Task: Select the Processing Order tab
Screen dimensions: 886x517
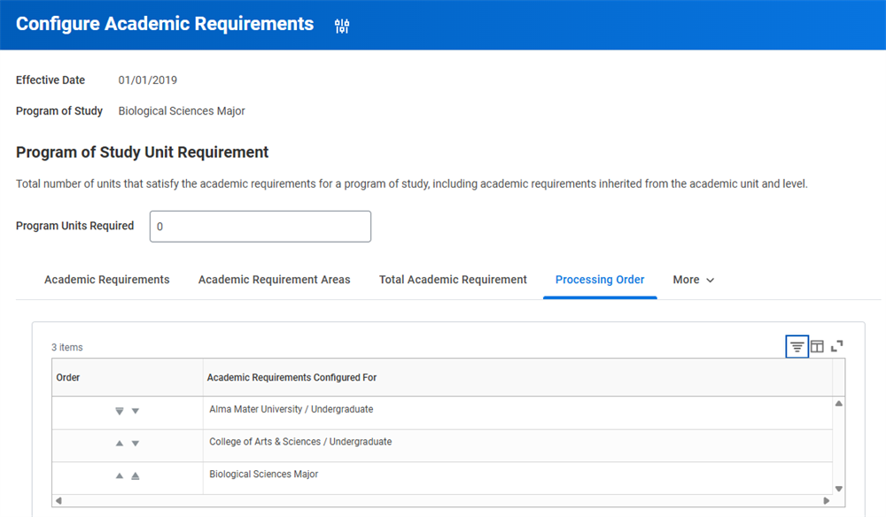Action: (x=600, y=280)
